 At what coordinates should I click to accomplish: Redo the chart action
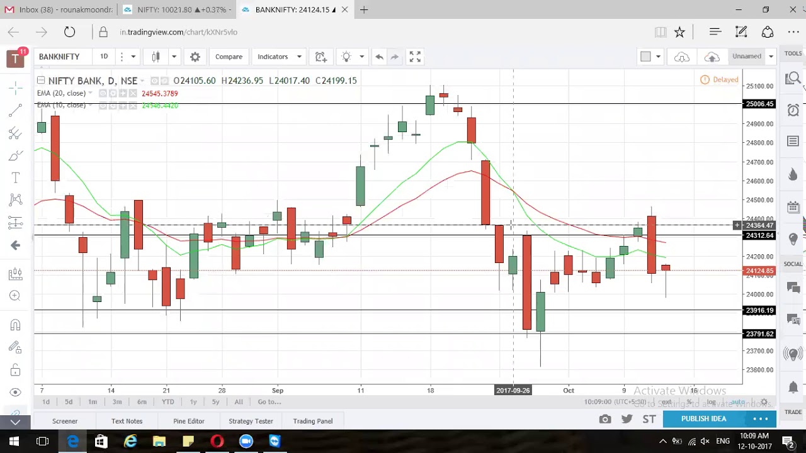tap(395, 57)
